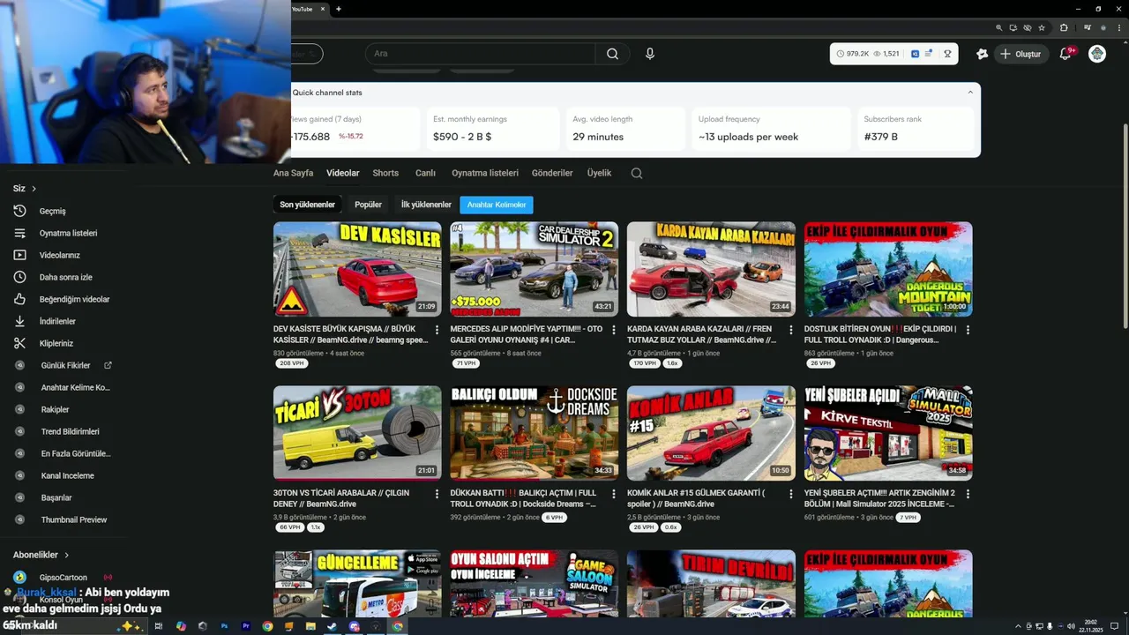Select the Popüler filter chip
Viewport: 1129px width, 635px height.
[368, 205]
